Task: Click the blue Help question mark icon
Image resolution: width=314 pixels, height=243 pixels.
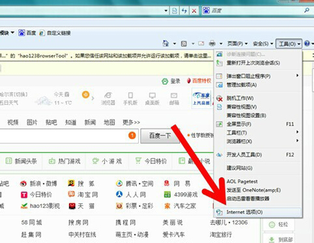Action: pyautogui.click(x=307, y=43)
